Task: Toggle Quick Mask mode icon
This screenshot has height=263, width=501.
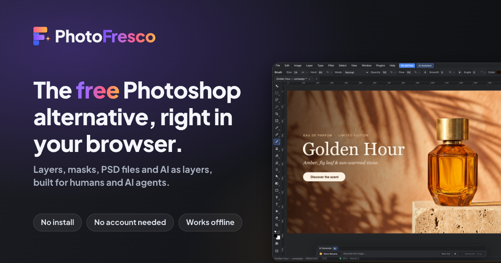Action: pos(277,243)
